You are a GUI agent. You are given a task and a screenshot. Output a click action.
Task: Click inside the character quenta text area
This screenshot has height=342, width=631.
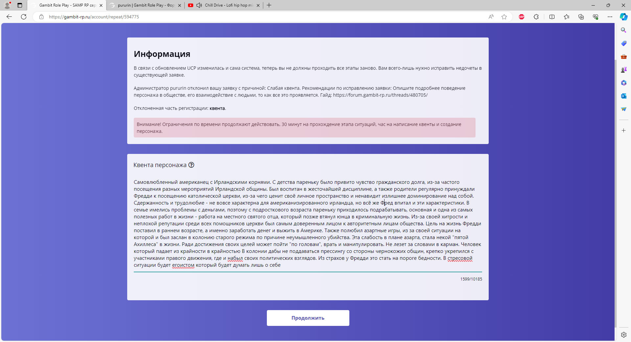308,224
